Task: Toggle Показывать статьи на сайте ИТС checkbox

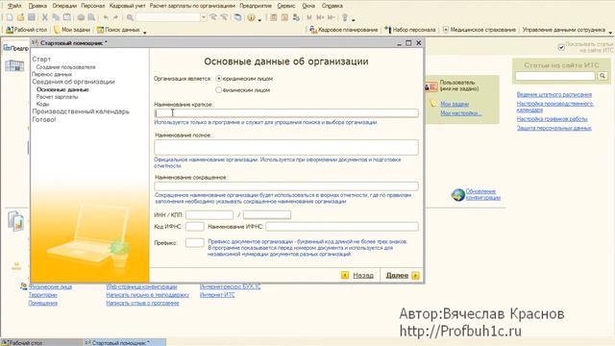Action: pyautogui.click(x=561, y=47)
